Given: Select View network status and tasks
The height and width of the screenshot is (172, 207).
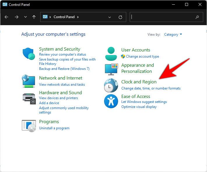Looking at the screenshot, I should 62,85.
